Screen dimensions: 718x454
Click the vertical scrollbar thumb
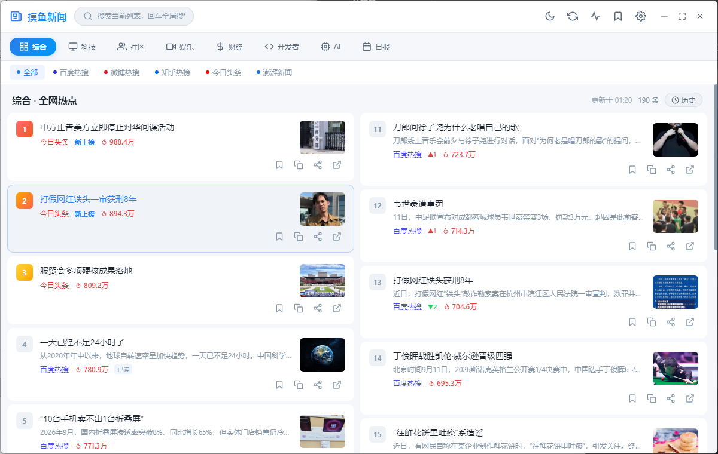716,167
